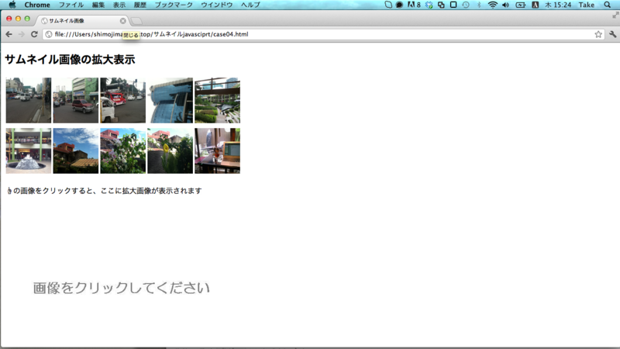The image size is (620, 349).
Task: Open the speech bubble menu bar icon
Action: coord(399,5)
